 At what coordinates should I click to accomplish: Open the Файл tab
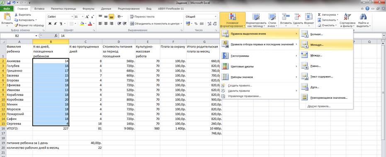pyautogui.click(x=7, y=9)
